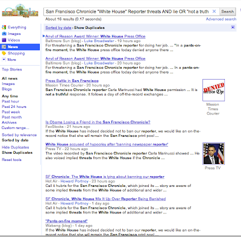Switch to Sorted by relevance
The height and width of the screenshot is (237, 241).
pyautogui.click(x=19, y=135)
